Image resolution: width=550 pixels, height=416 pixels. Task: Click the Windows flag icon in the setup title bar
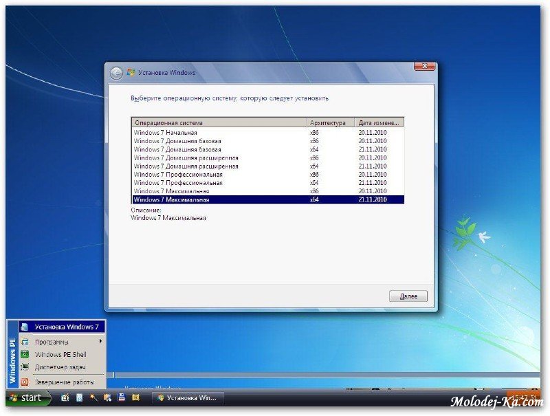[131, 73]
